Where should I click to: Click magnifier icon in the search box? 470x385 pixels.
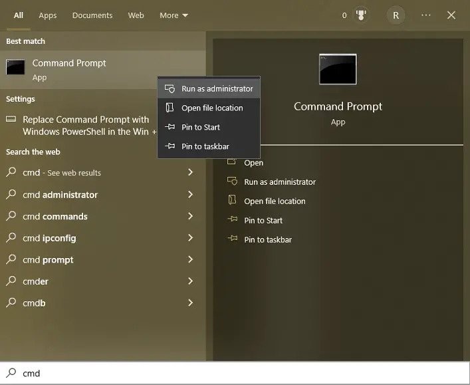pyautogui.click(x=11, y=373)
